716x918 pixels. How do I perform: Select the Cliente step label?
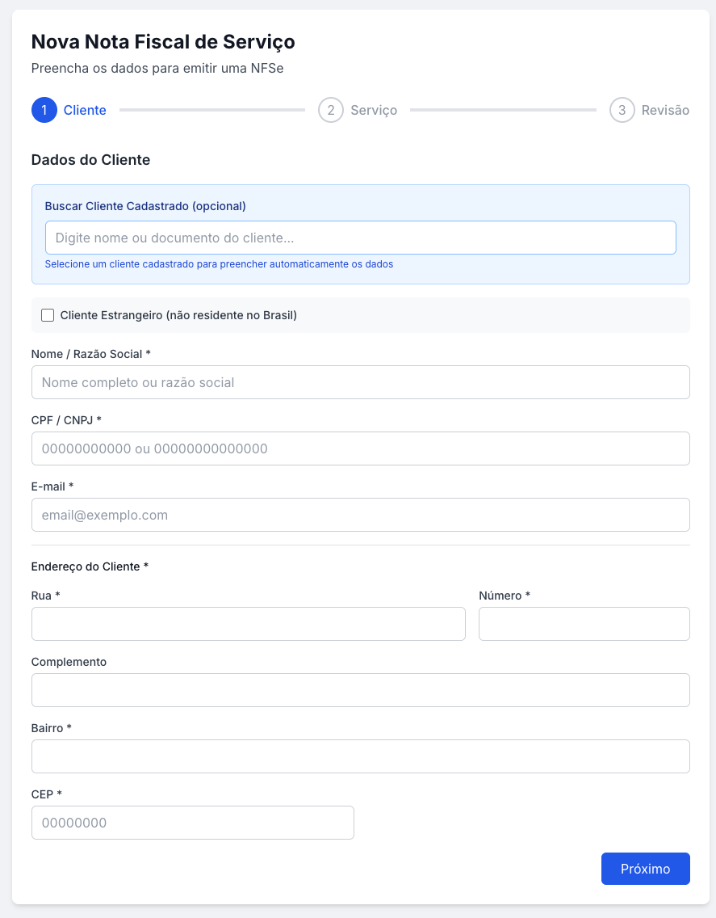(85, 110)
